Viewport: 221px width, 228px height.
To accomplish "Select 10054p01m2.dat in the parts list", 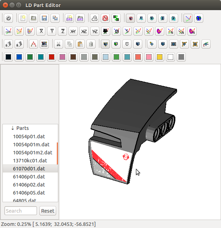I will click(32, 153).
